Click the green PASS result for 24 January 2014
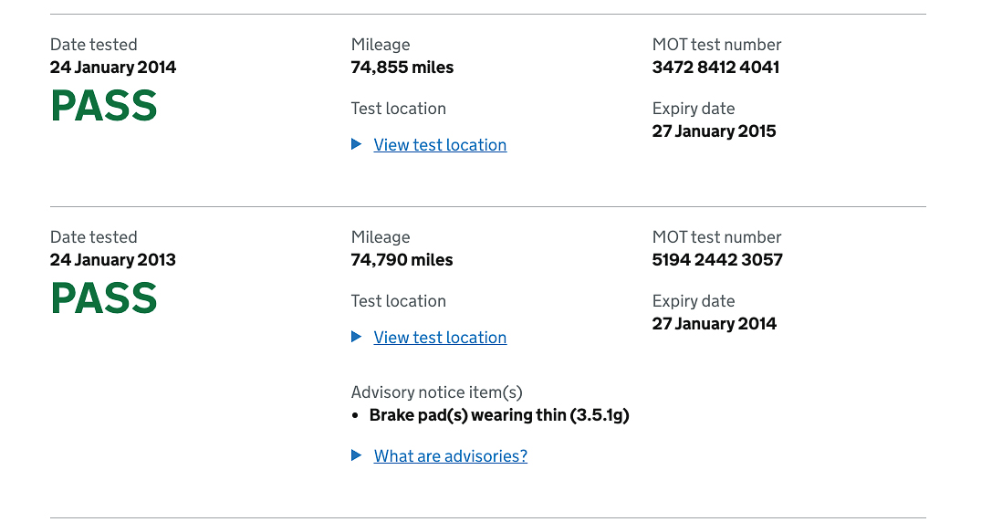The height and width of the screenshot is (522, 1002). [103, 106]
